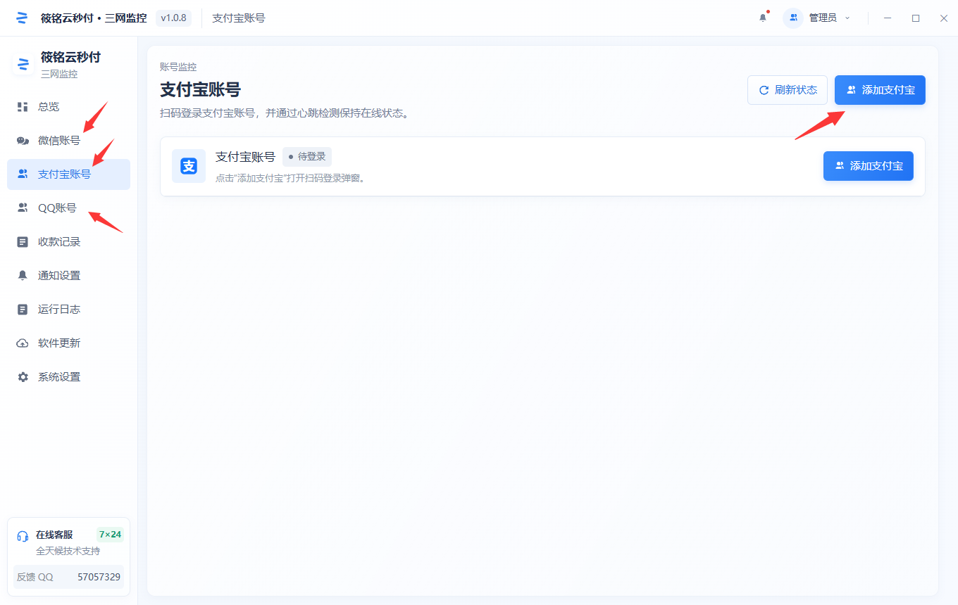Click the notification bell in title bar
Screen dimensions: 958x605
[x=763, y=18]
